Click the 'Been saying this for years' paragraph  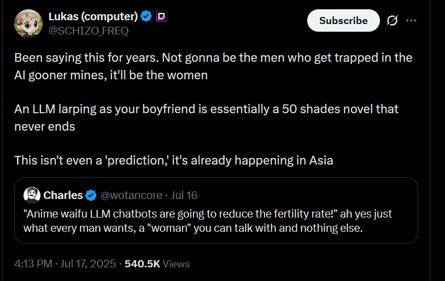click(213, 66)
